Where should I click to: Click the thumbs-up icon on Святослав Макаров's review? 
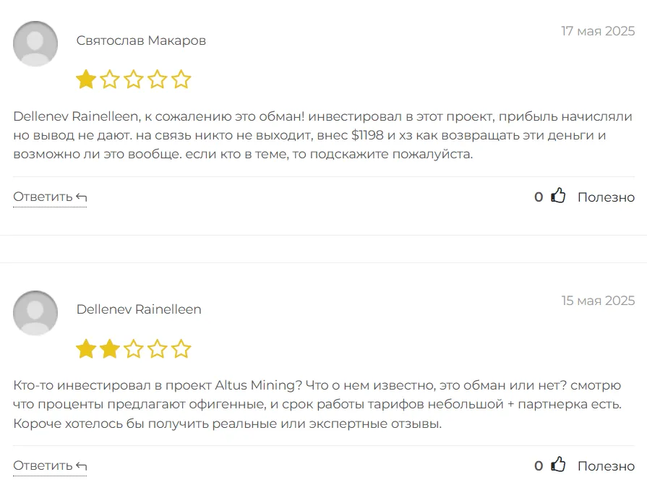pos(558,196)
